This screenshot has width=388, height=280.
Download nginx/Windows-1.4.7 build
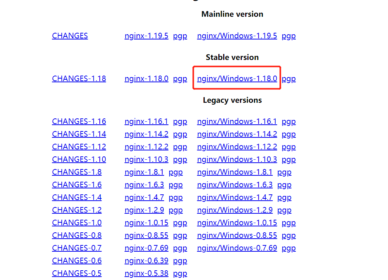click(x=235, y=197)
